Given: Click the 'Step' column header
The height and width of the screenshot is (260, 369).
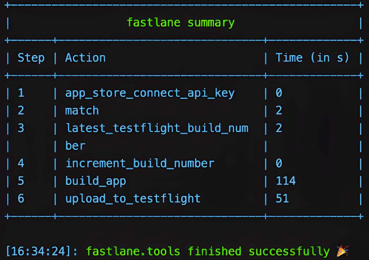Looking at the screenshot, I should coord(31,58).
